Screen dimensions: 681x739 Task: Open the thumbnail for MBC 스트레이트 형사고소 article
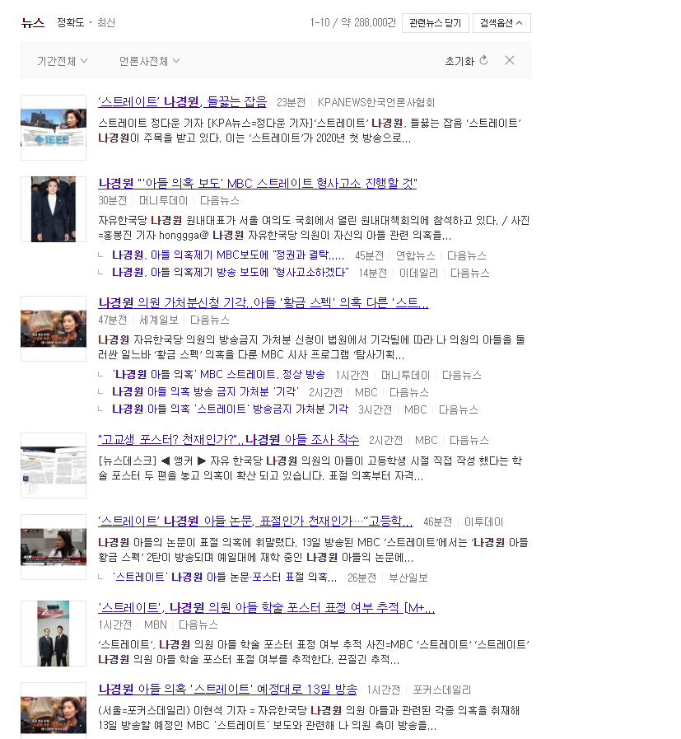coord(54,209)
